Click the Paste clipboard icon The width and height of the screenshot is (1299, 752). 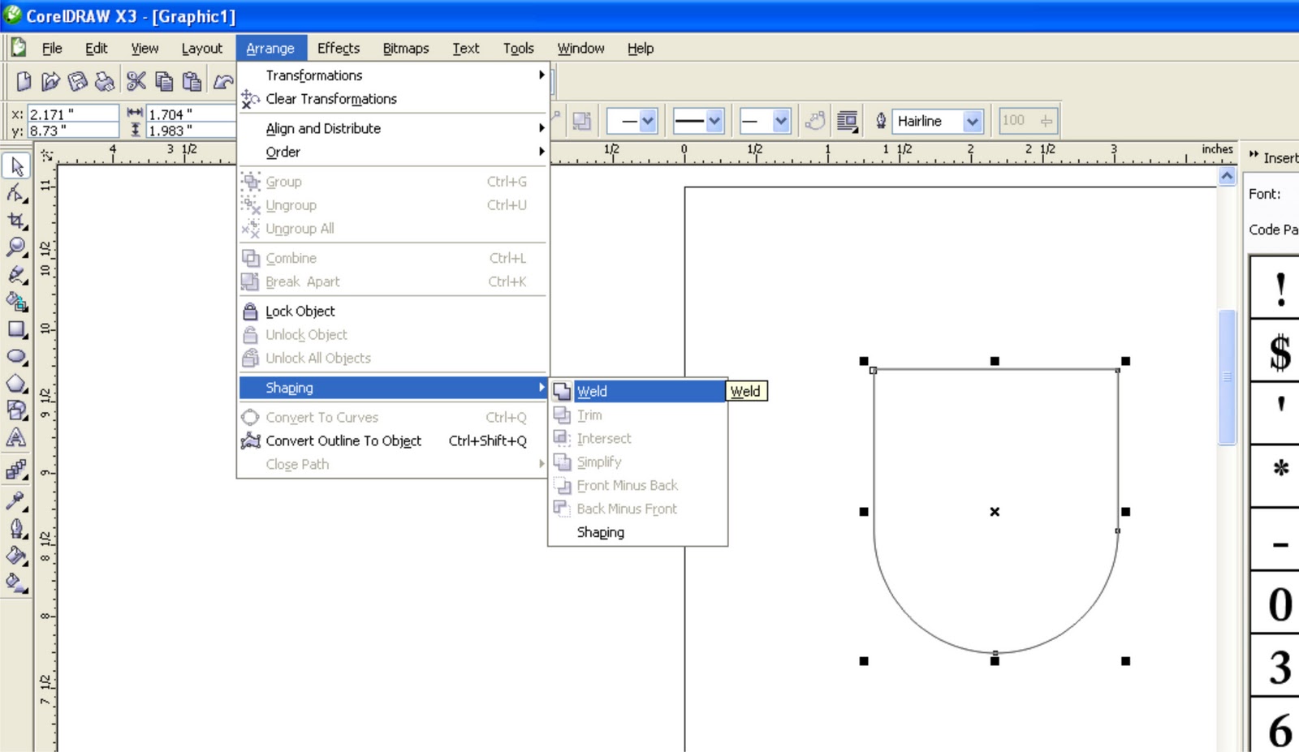point(192,81)
